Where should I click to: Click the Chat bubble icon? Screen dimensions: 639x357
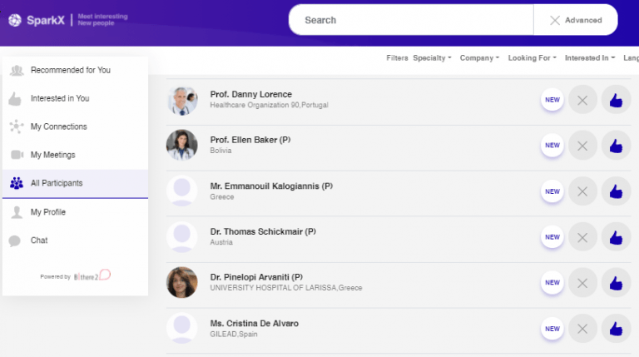15,240
